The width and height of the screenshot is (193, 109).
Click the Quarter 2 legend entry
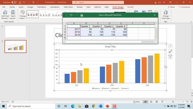pyautogui.click(x=106, y=88)
